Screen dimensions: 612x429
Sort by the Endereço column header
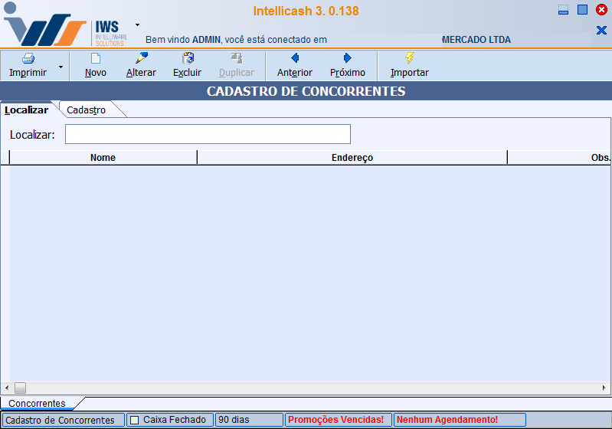352,157
